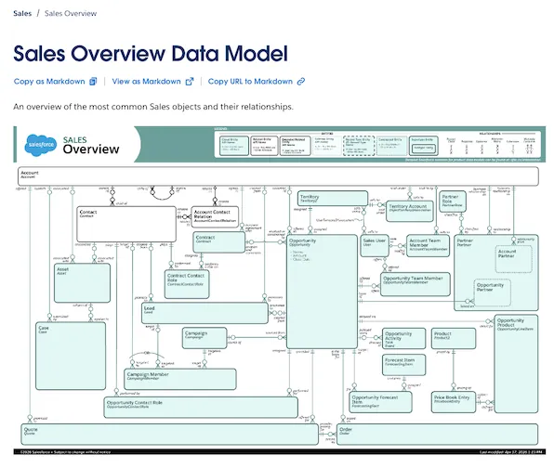The image size is (554, 468).
Task: Click the Quote entity box
Action: point(169,435)
